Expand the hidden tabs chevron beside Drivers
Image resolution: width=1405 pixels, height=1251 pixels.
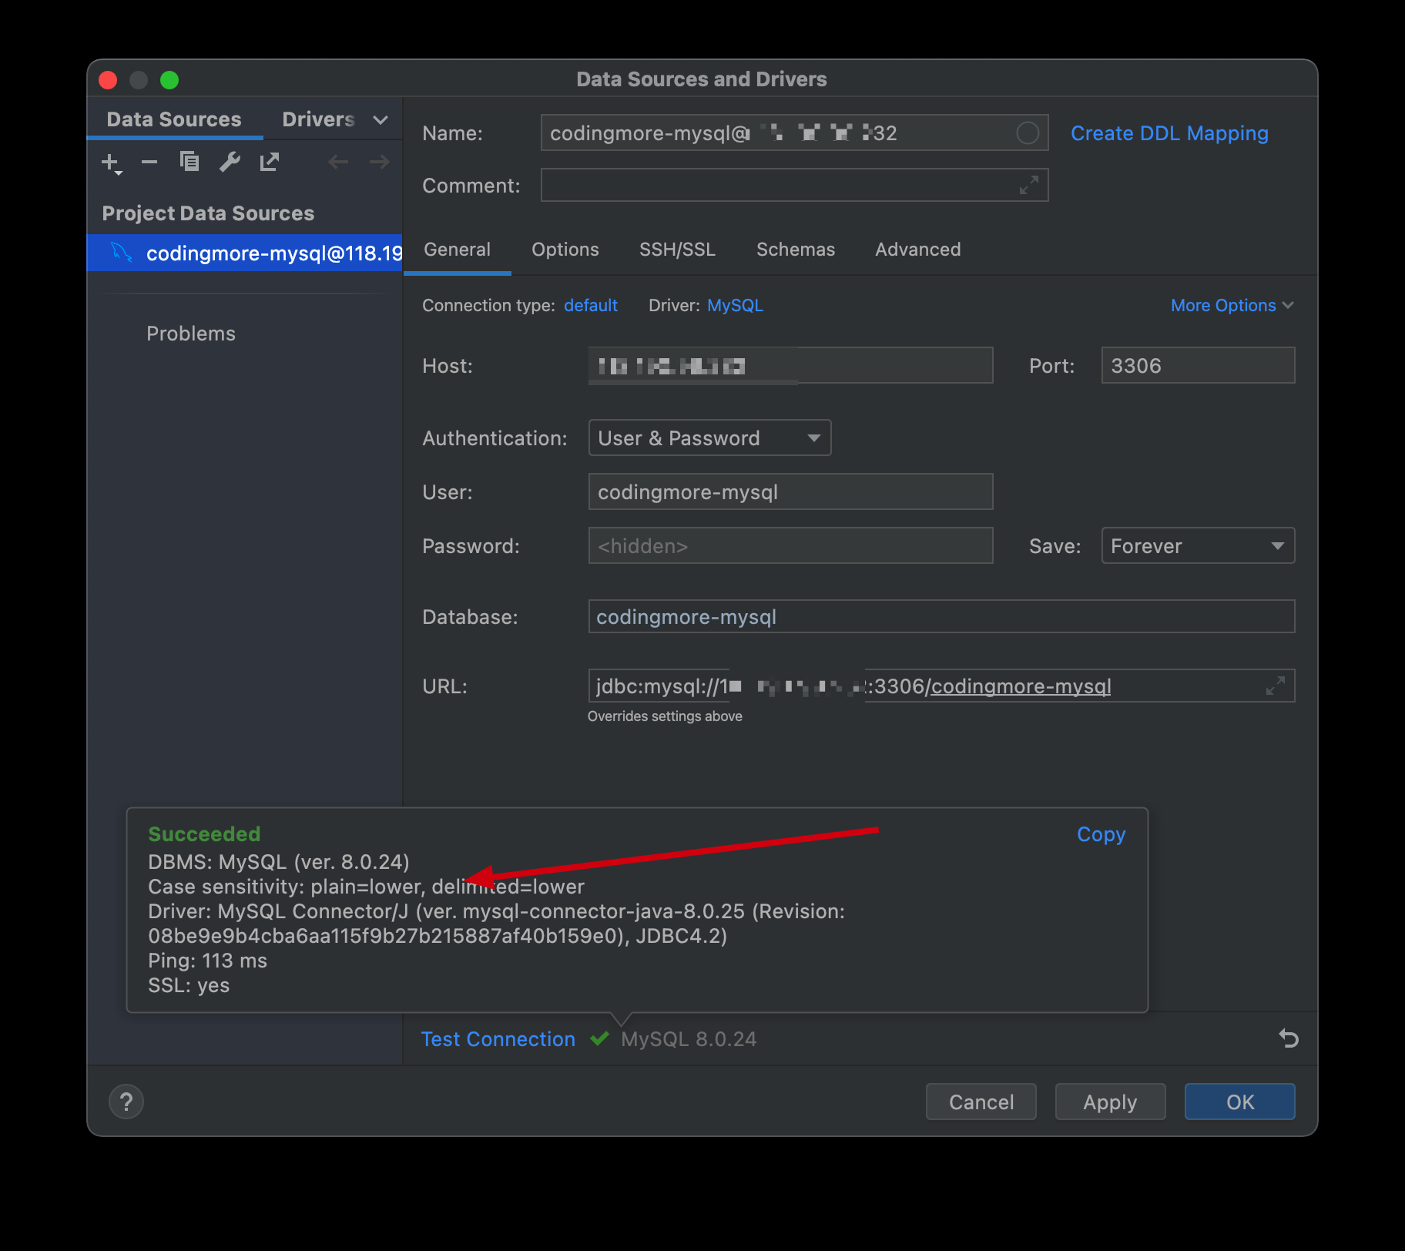pos(380,120)
